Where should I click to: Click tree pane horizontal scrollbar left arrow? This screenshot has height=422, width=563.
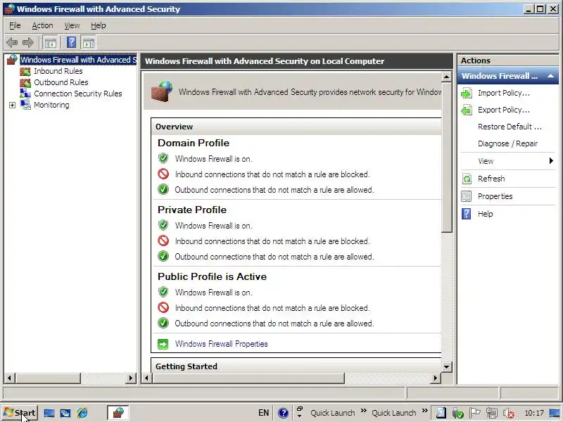tap(9, 378)
